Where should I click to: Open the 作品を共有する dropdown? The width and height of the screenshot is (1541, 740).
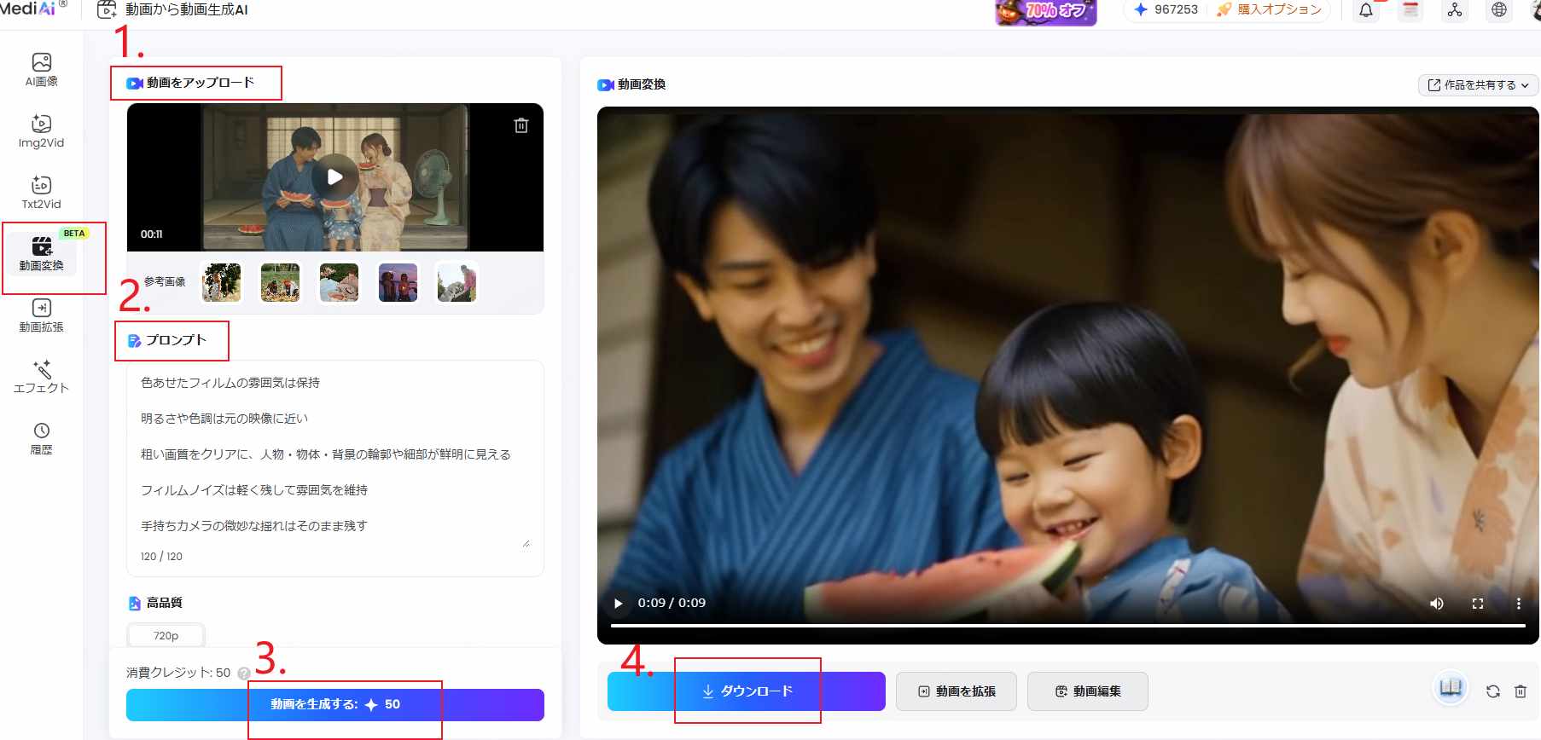pos(1478,85)
